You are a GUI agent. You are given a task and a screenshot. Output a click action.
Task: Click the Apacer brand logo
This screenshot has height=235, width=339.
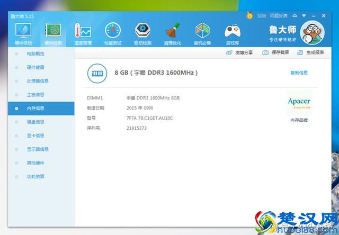pyautogui.click(x=299, y=103)
